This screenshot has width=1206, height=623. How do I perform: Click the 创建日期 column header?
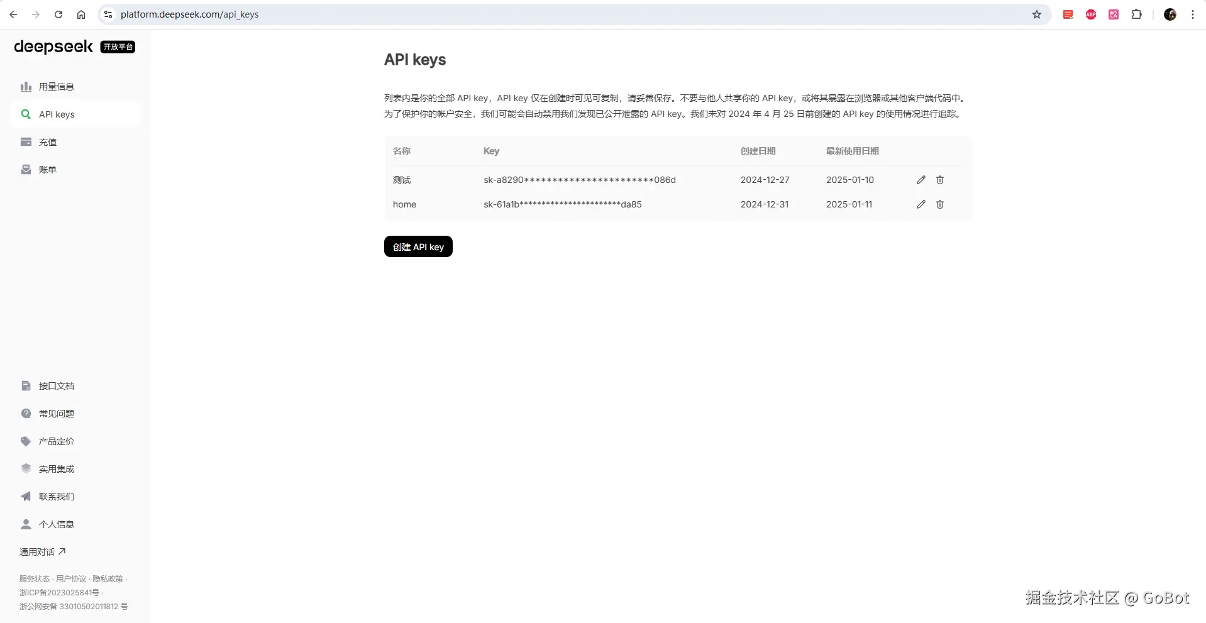(758, 151)
